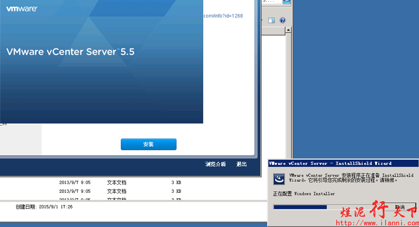Click 退出 to exit the installer

(x=241, y=164)
